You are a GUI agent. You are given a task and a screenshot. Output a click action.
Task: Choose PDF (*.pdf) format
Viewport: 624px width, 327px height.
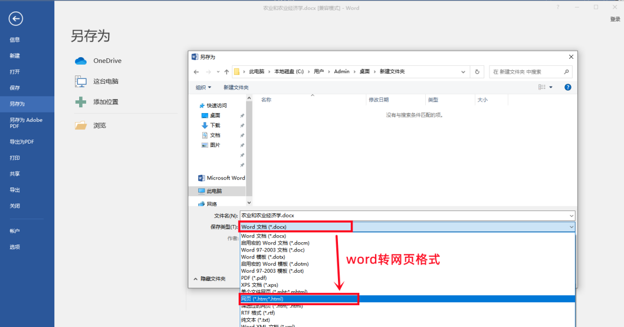(x=407, y=278)
